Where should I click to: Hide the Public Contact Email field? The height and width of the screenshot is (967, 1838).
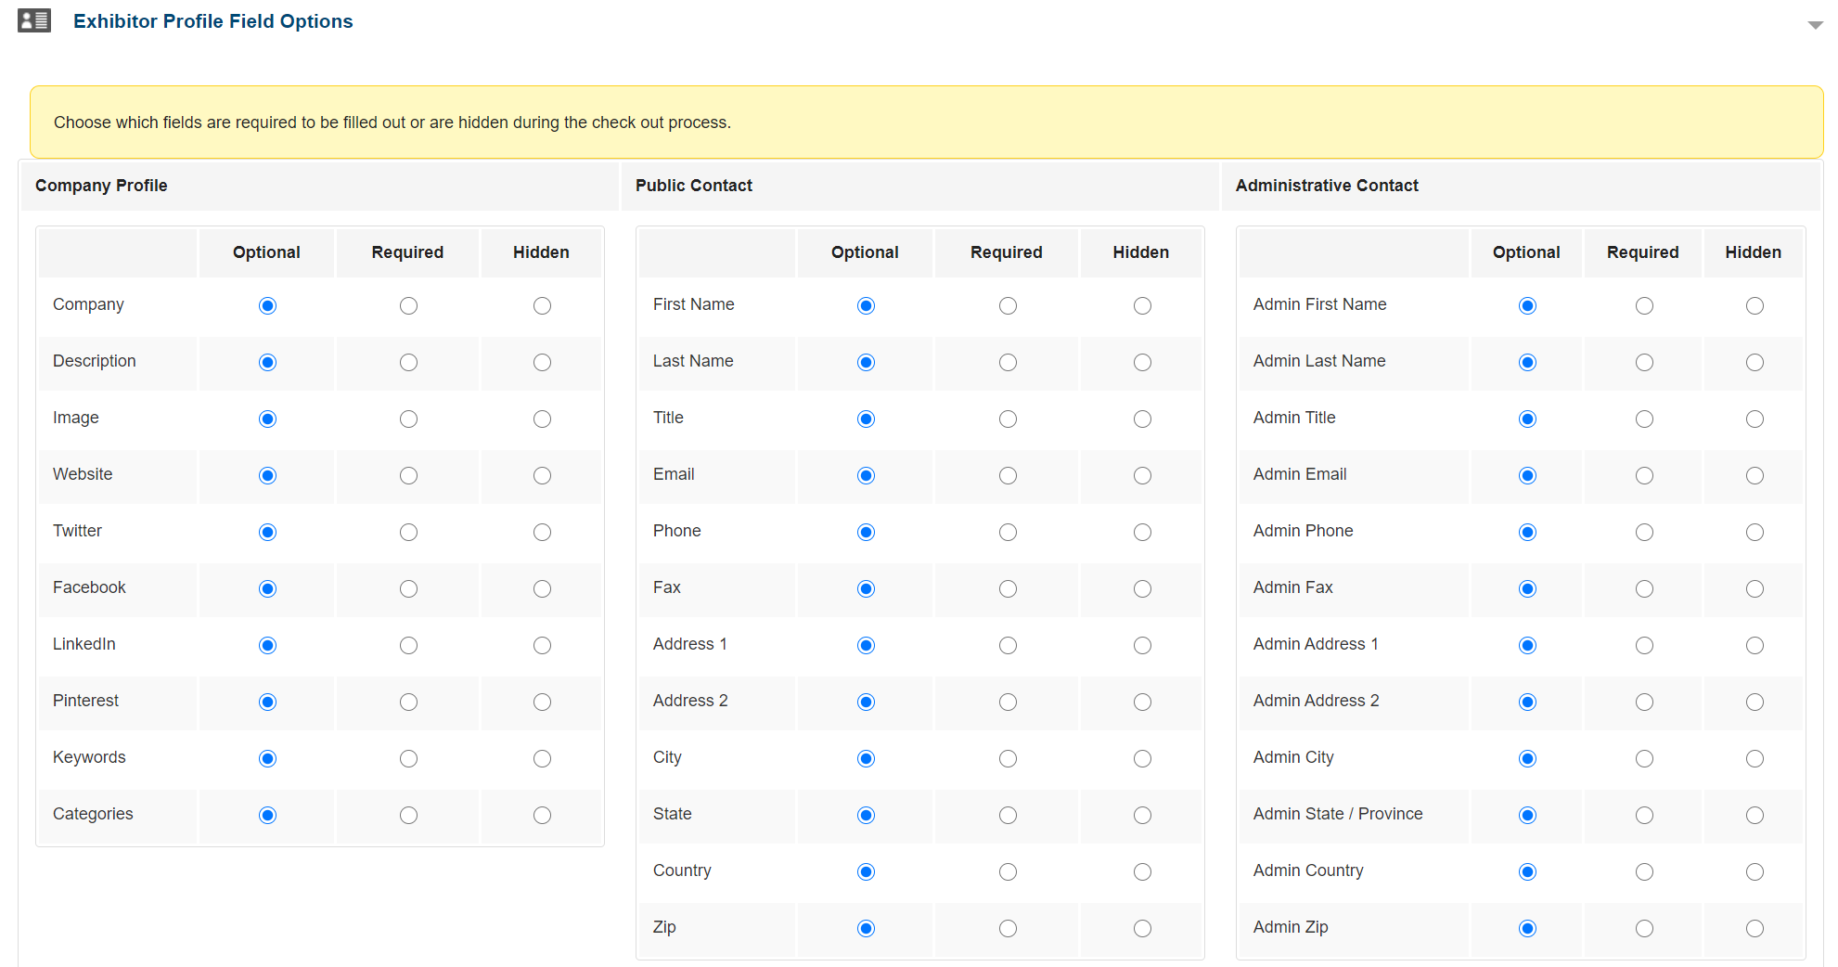point(1142,476)
